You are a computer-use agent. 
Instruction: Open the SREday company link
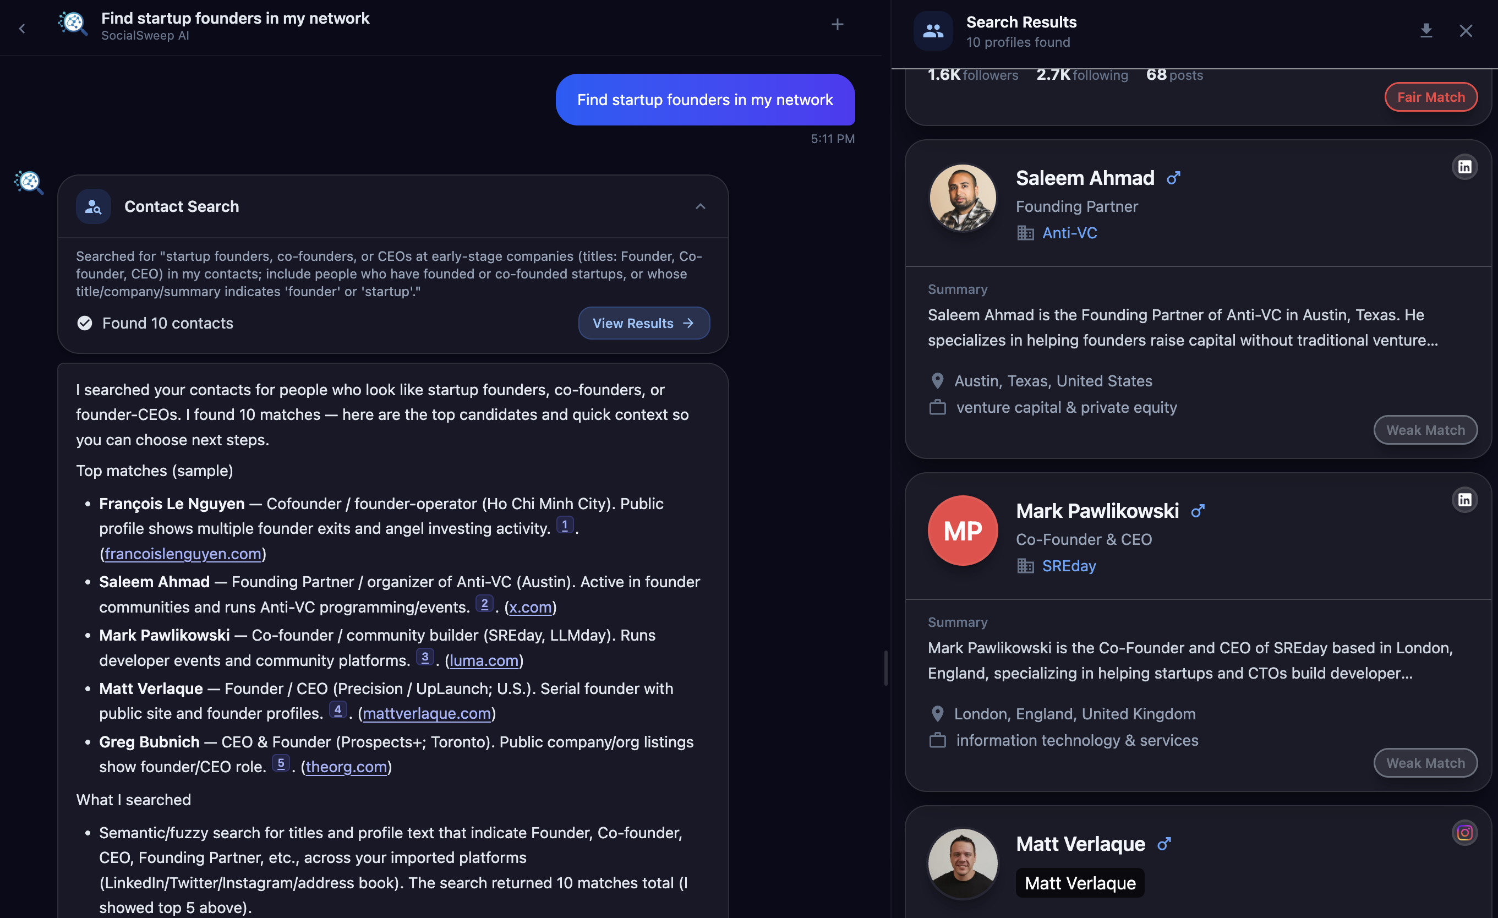[1068, 566]
